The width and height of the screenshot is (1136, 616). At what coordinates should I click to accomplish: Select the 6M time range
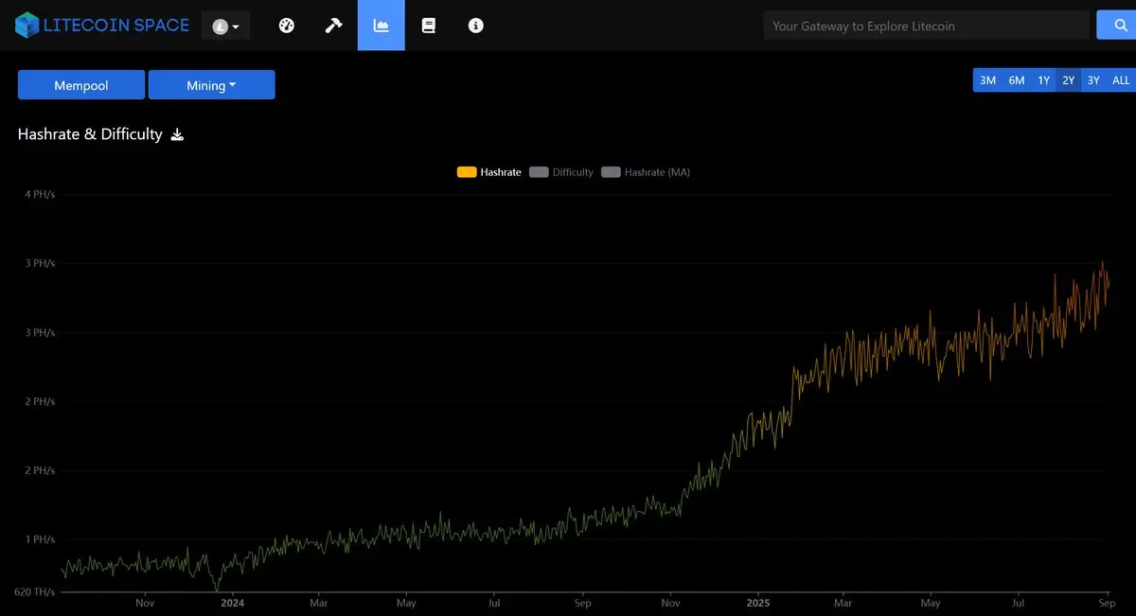tap(1016, 80)
